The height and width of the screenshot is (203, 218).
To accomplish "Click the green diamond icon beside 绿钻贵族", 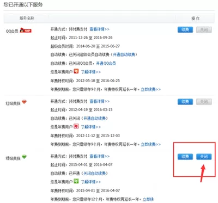I will 24,157.
